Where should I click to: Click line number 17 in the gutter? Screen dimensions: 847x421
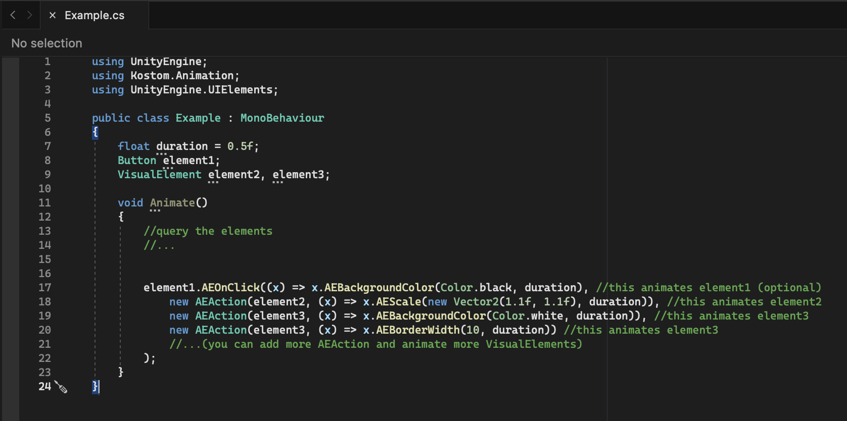pos(44,287)
